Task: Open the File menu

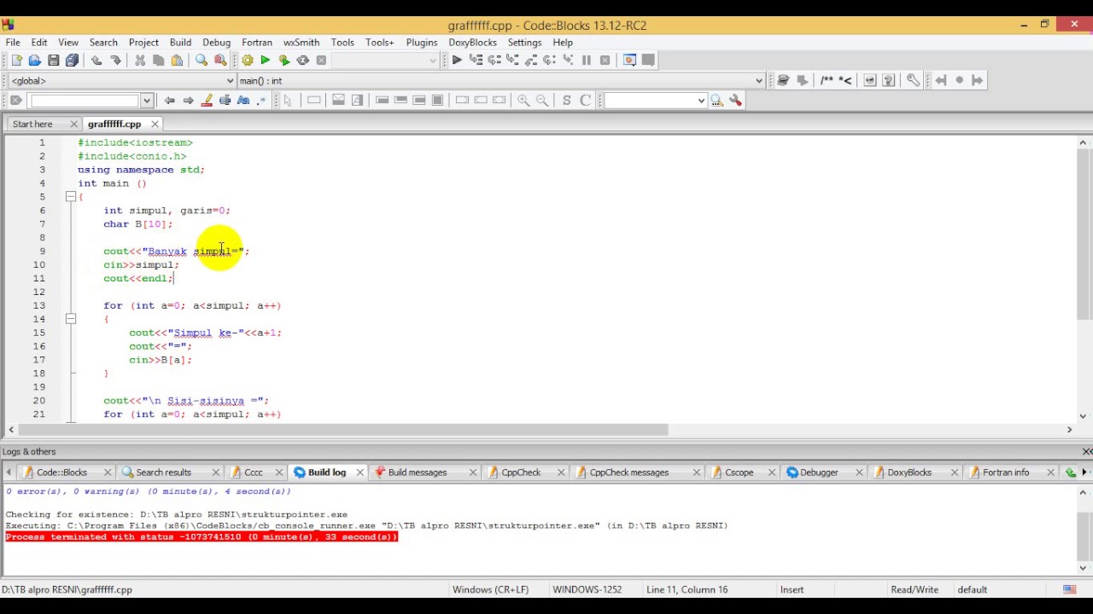Action: (x=13, y=42)
